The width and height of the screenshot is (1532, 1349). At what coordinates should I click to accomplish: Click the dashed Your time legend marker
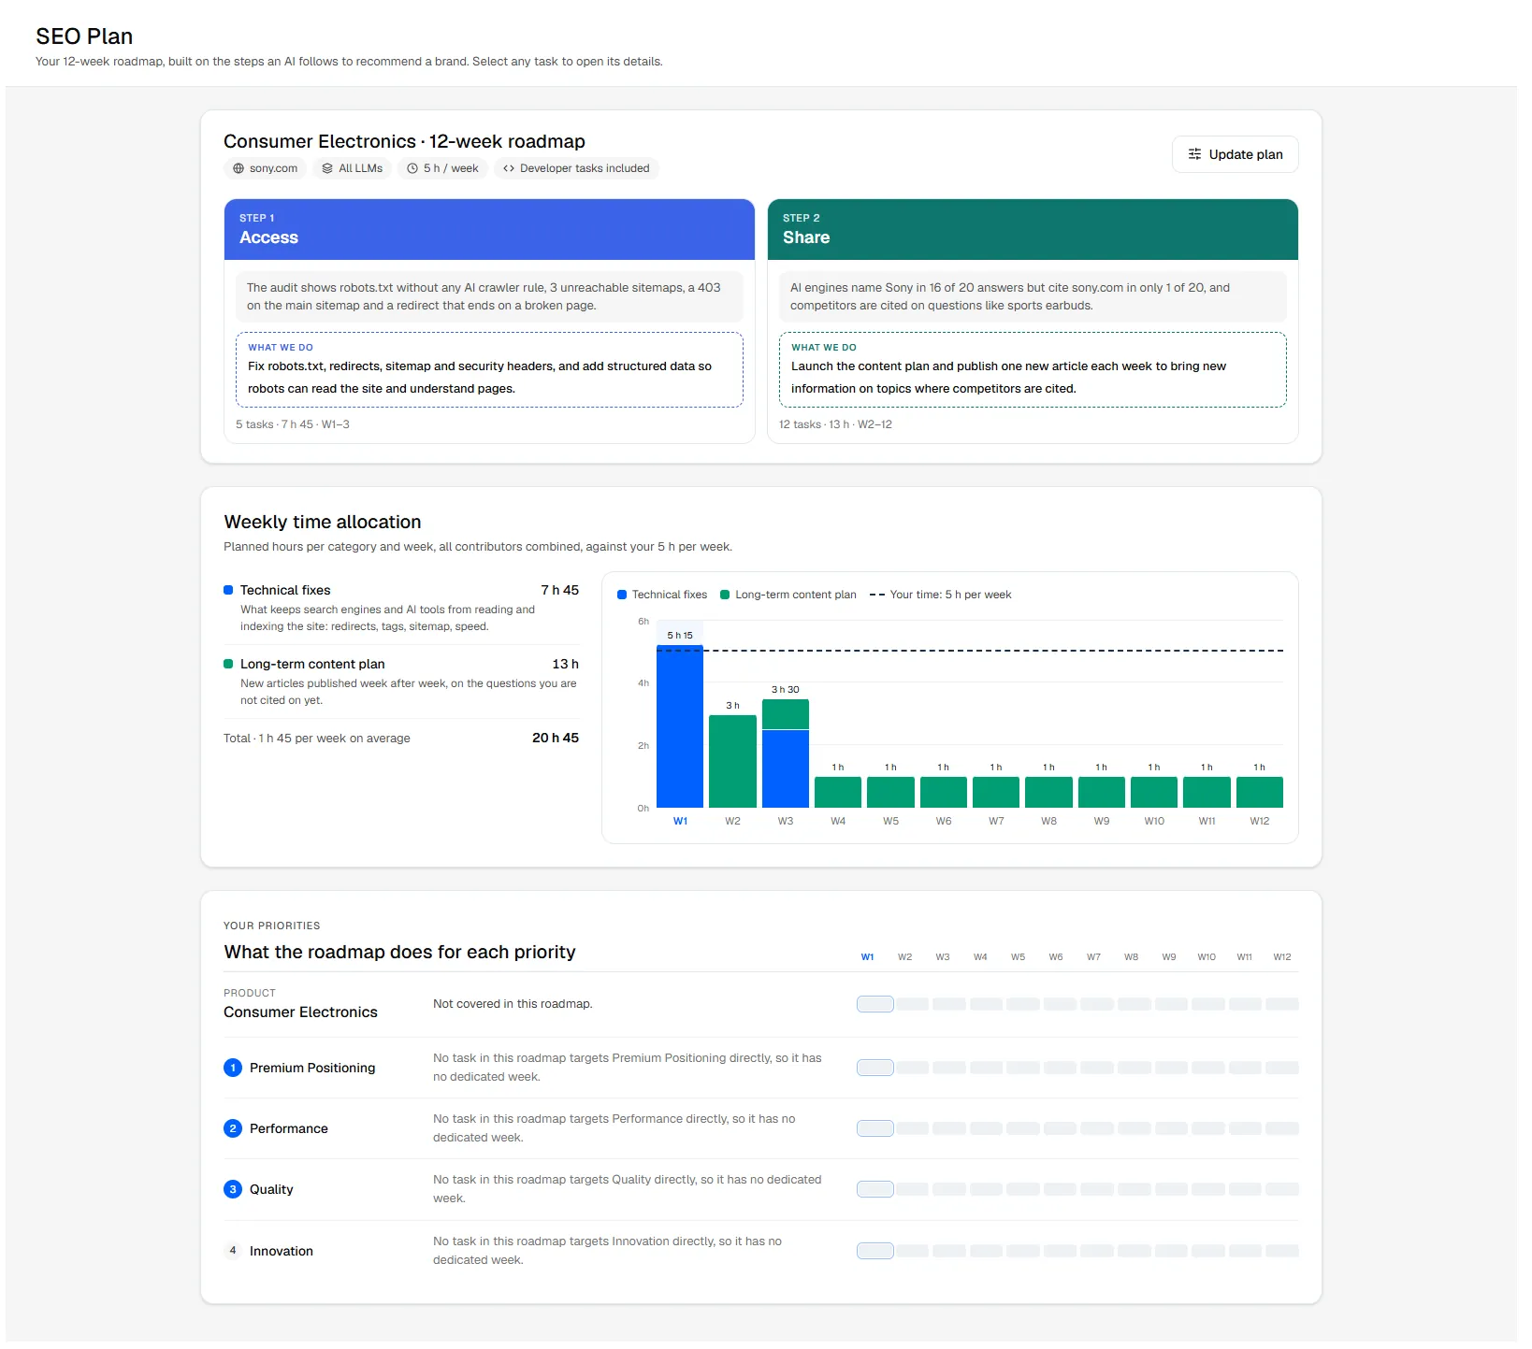(x=877, y=595)
